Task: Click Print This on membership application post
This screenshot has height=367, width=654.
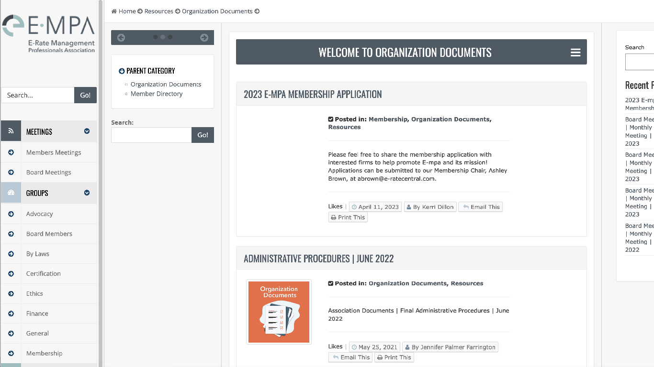Action: [348, 217]
